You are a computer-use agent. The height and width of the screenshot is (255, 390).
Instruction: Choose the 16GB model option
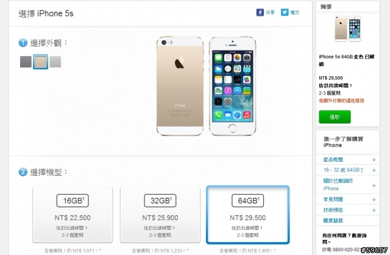(73, 215)
